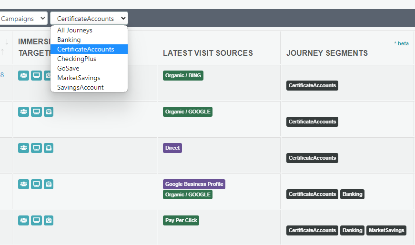This screenshot has height=245, width=415.
Task: Click the audience people icon in the Organic / BING row
Action: tap(23, 75)
